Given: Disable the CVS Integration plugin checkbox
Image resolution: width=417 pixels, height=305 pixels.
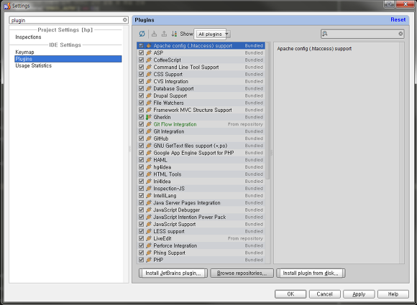Looking at the screenshot, I should (141, 82).
